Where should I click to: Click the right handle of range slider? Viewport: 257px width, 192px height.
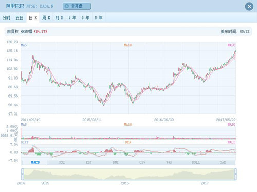(235, 174)
